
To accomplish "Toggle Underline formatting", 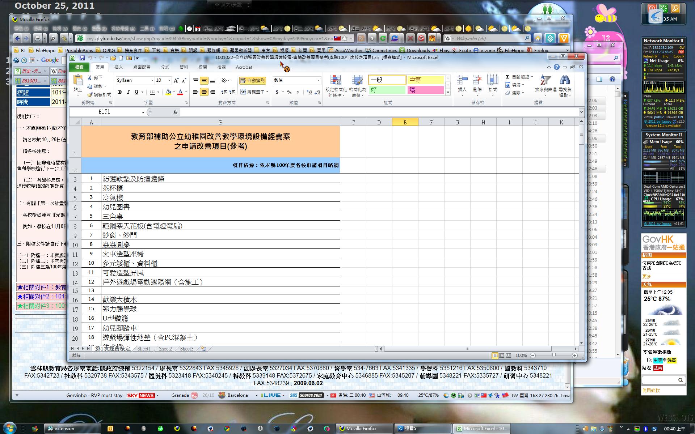I will click(x=136, y=92).
